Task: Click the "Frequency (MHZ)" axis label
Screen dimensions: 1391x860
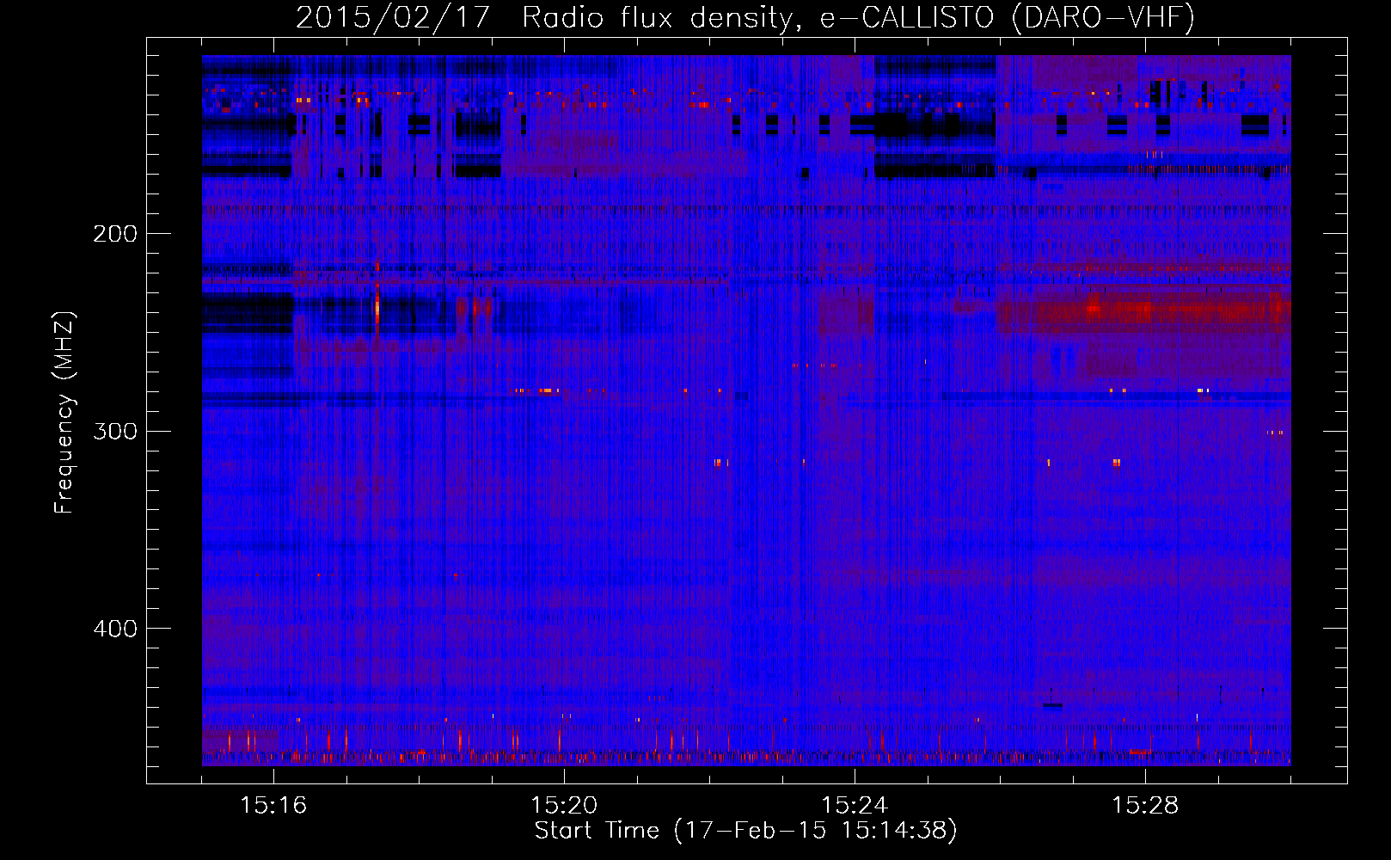Action: (x=64, y=413)
